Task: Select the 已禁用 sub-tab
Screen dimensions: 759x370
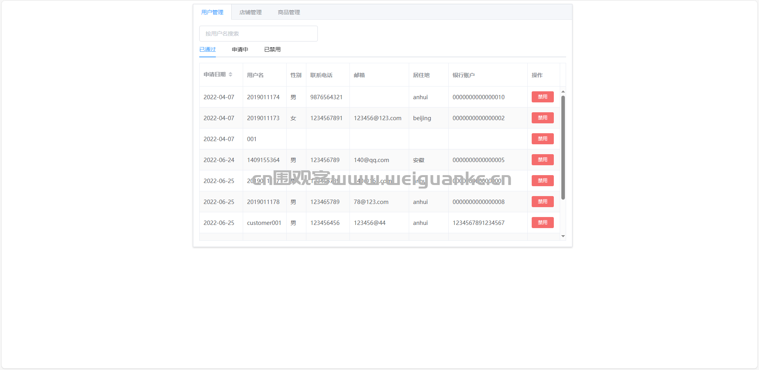Action: pos(272,49)
